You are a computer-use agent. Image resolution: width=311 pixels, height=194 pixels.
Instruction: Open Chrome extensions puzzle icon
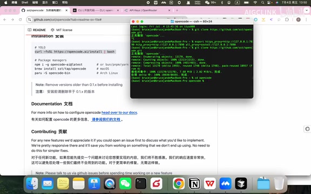tap(287, 19)
